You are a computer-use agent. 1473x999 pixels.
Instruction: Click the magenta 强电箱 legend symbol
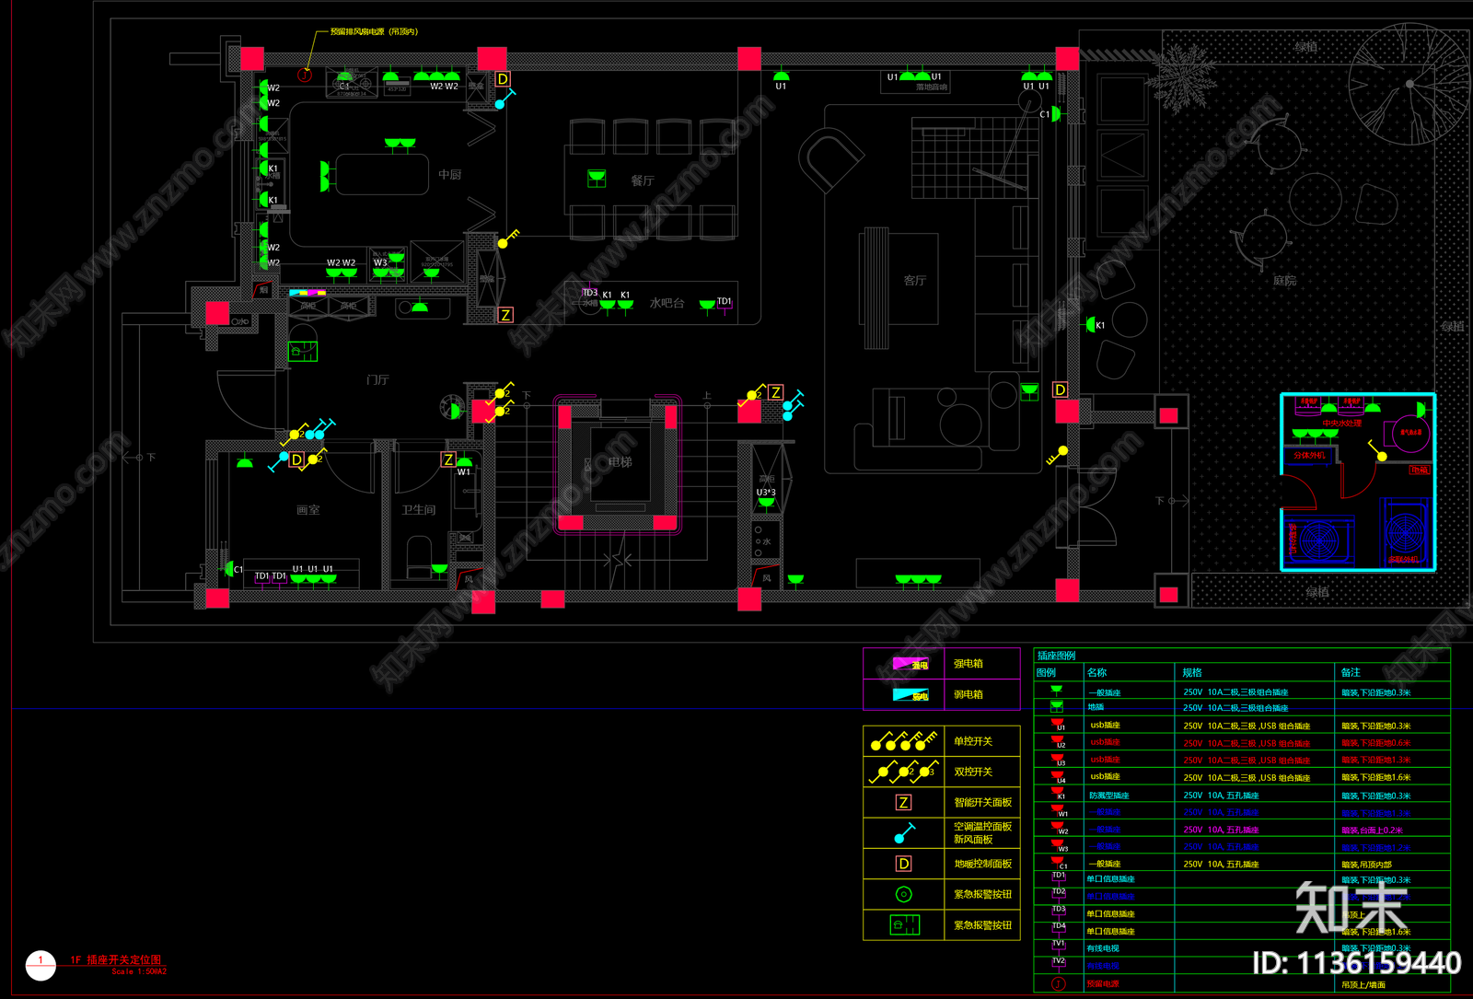pos(910,663)
